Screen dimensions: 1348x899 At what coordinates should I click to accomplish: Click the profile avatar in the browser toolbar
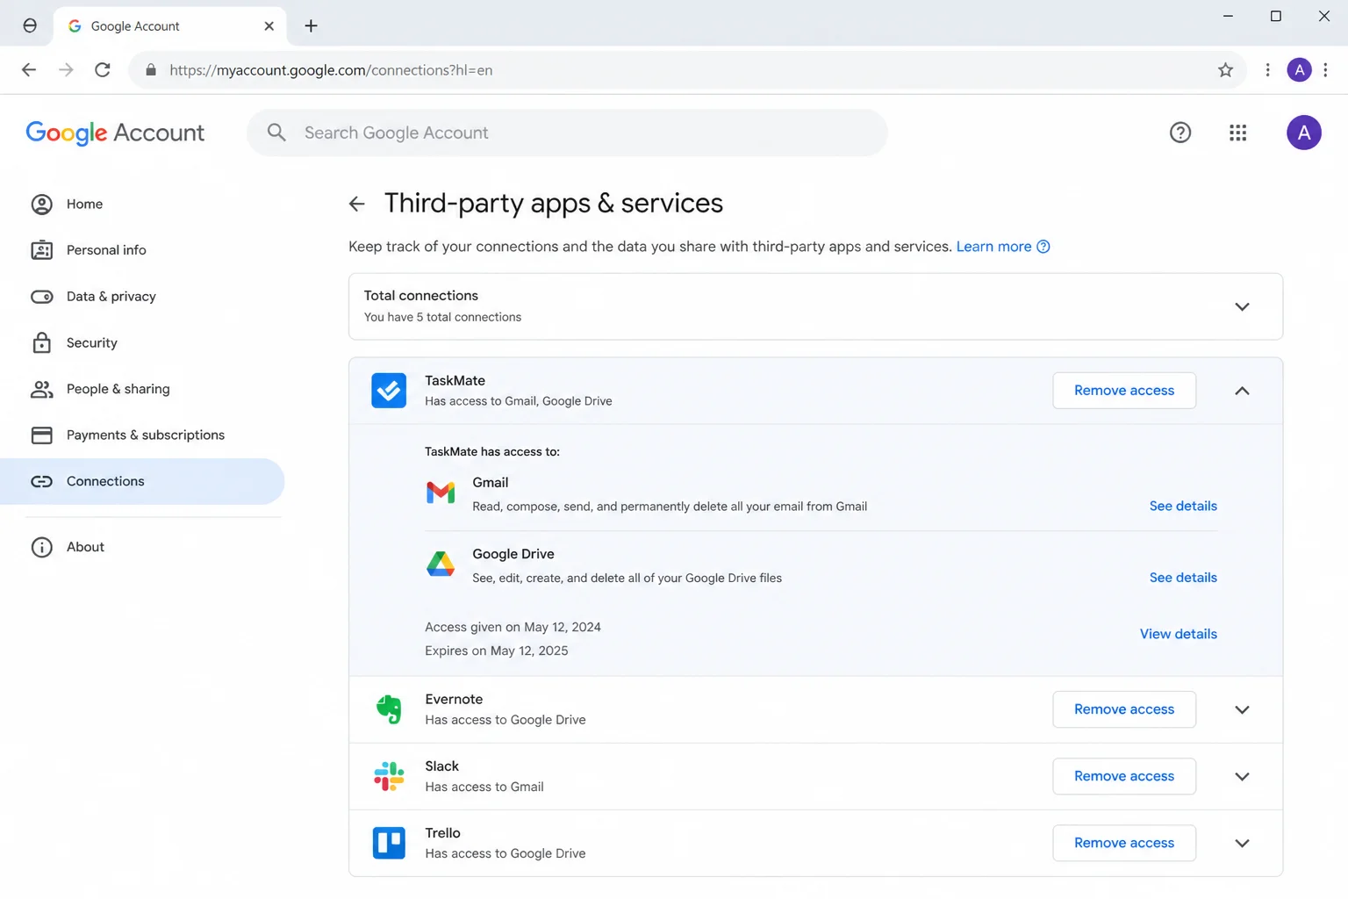click(x=1299, y=70)
